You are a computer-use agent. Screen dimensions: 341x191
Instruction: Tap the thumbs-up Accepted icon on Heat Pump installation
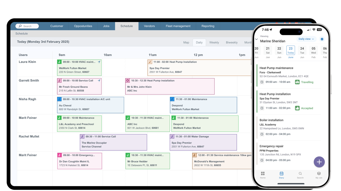[298, 108]
